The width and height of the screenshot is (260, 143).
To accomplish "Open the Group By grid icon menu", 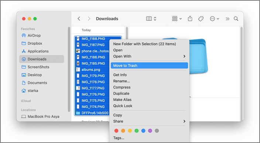I will (177, 18).
